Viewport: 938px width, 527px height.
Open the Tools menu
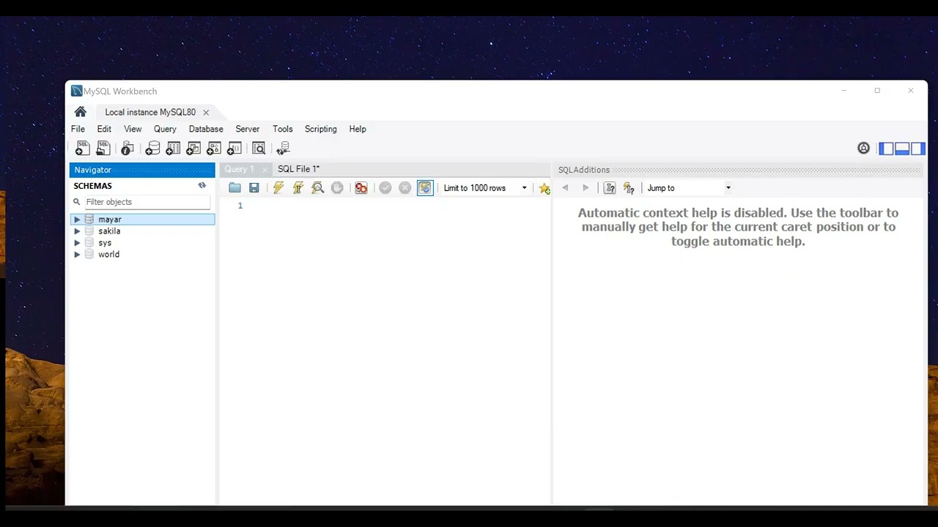pyautogui.click(x=283, y=129)
